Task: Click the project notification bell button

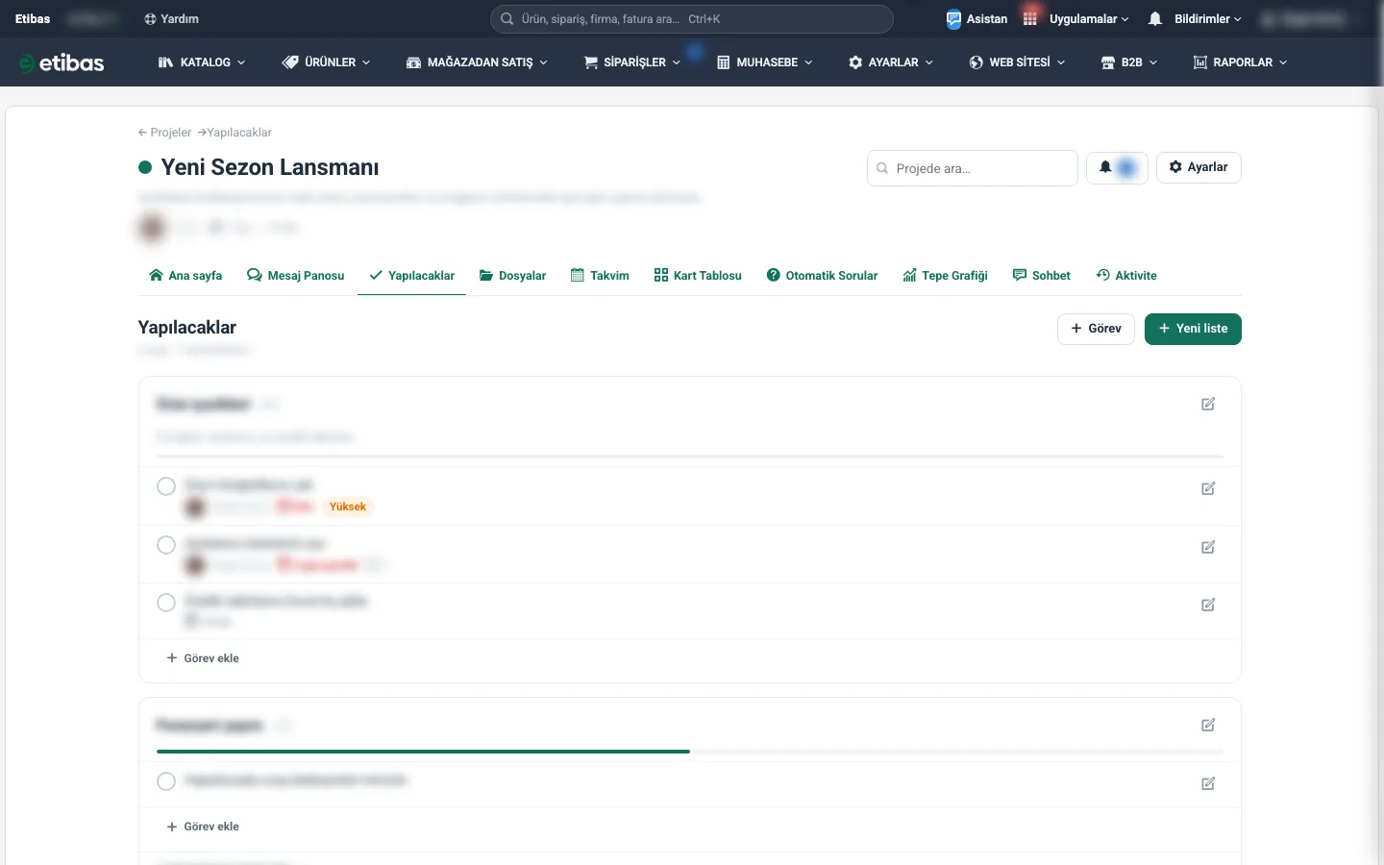Action: 1117,167
